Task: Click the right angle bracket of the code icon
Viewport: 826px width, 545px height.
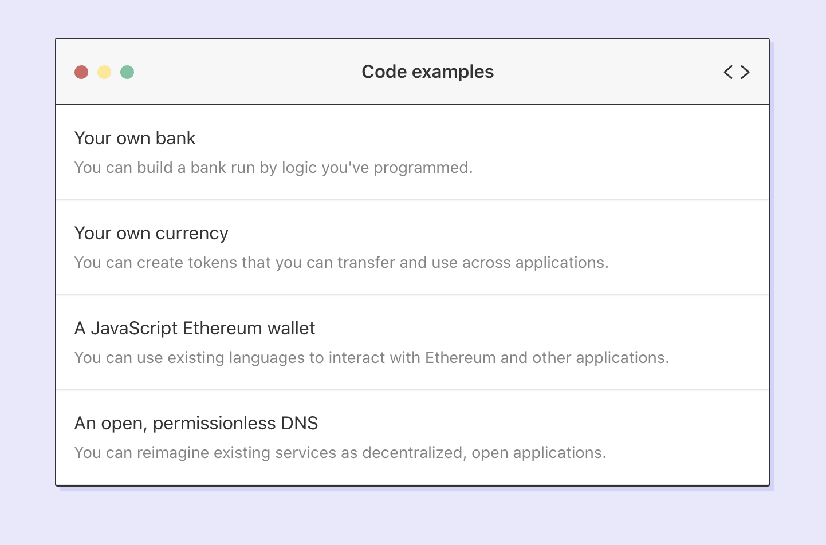Action: pos(745,72)
